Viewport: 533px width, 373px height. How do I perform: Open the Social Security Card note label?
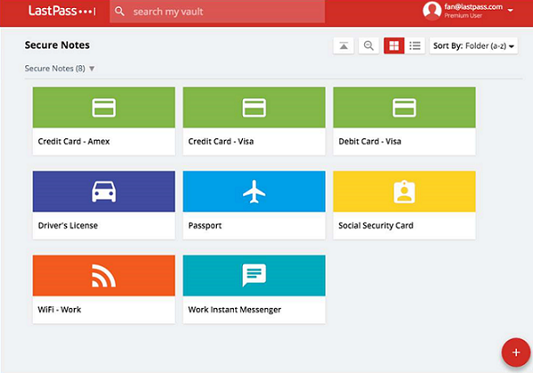point(376,226)
